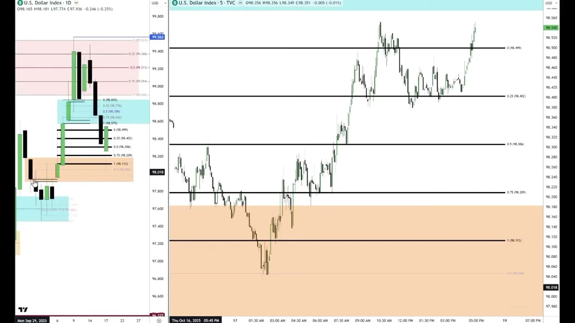Click the 0.25 (98.402) fib label on 5-minute chart

516,96
